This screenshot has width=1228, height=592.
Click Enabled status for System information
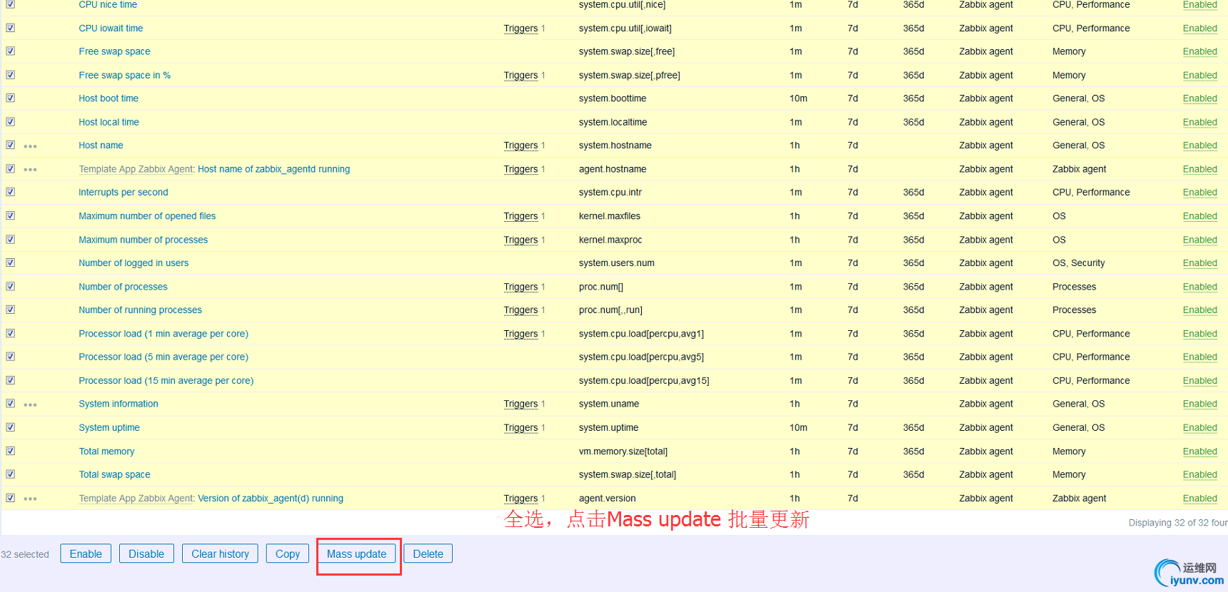[1199, 404]
